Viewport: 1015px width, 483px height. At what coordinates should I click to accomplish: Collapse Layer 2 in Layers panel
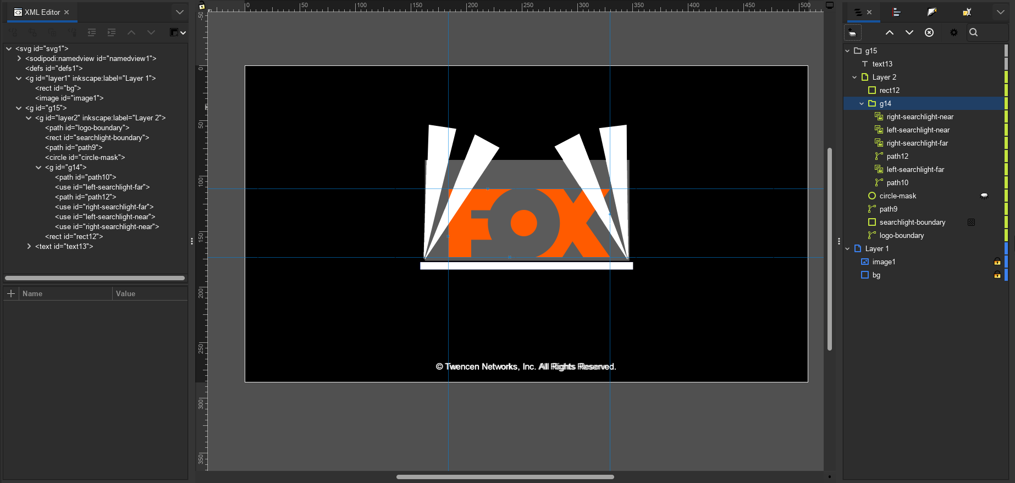tap(854, 77)
